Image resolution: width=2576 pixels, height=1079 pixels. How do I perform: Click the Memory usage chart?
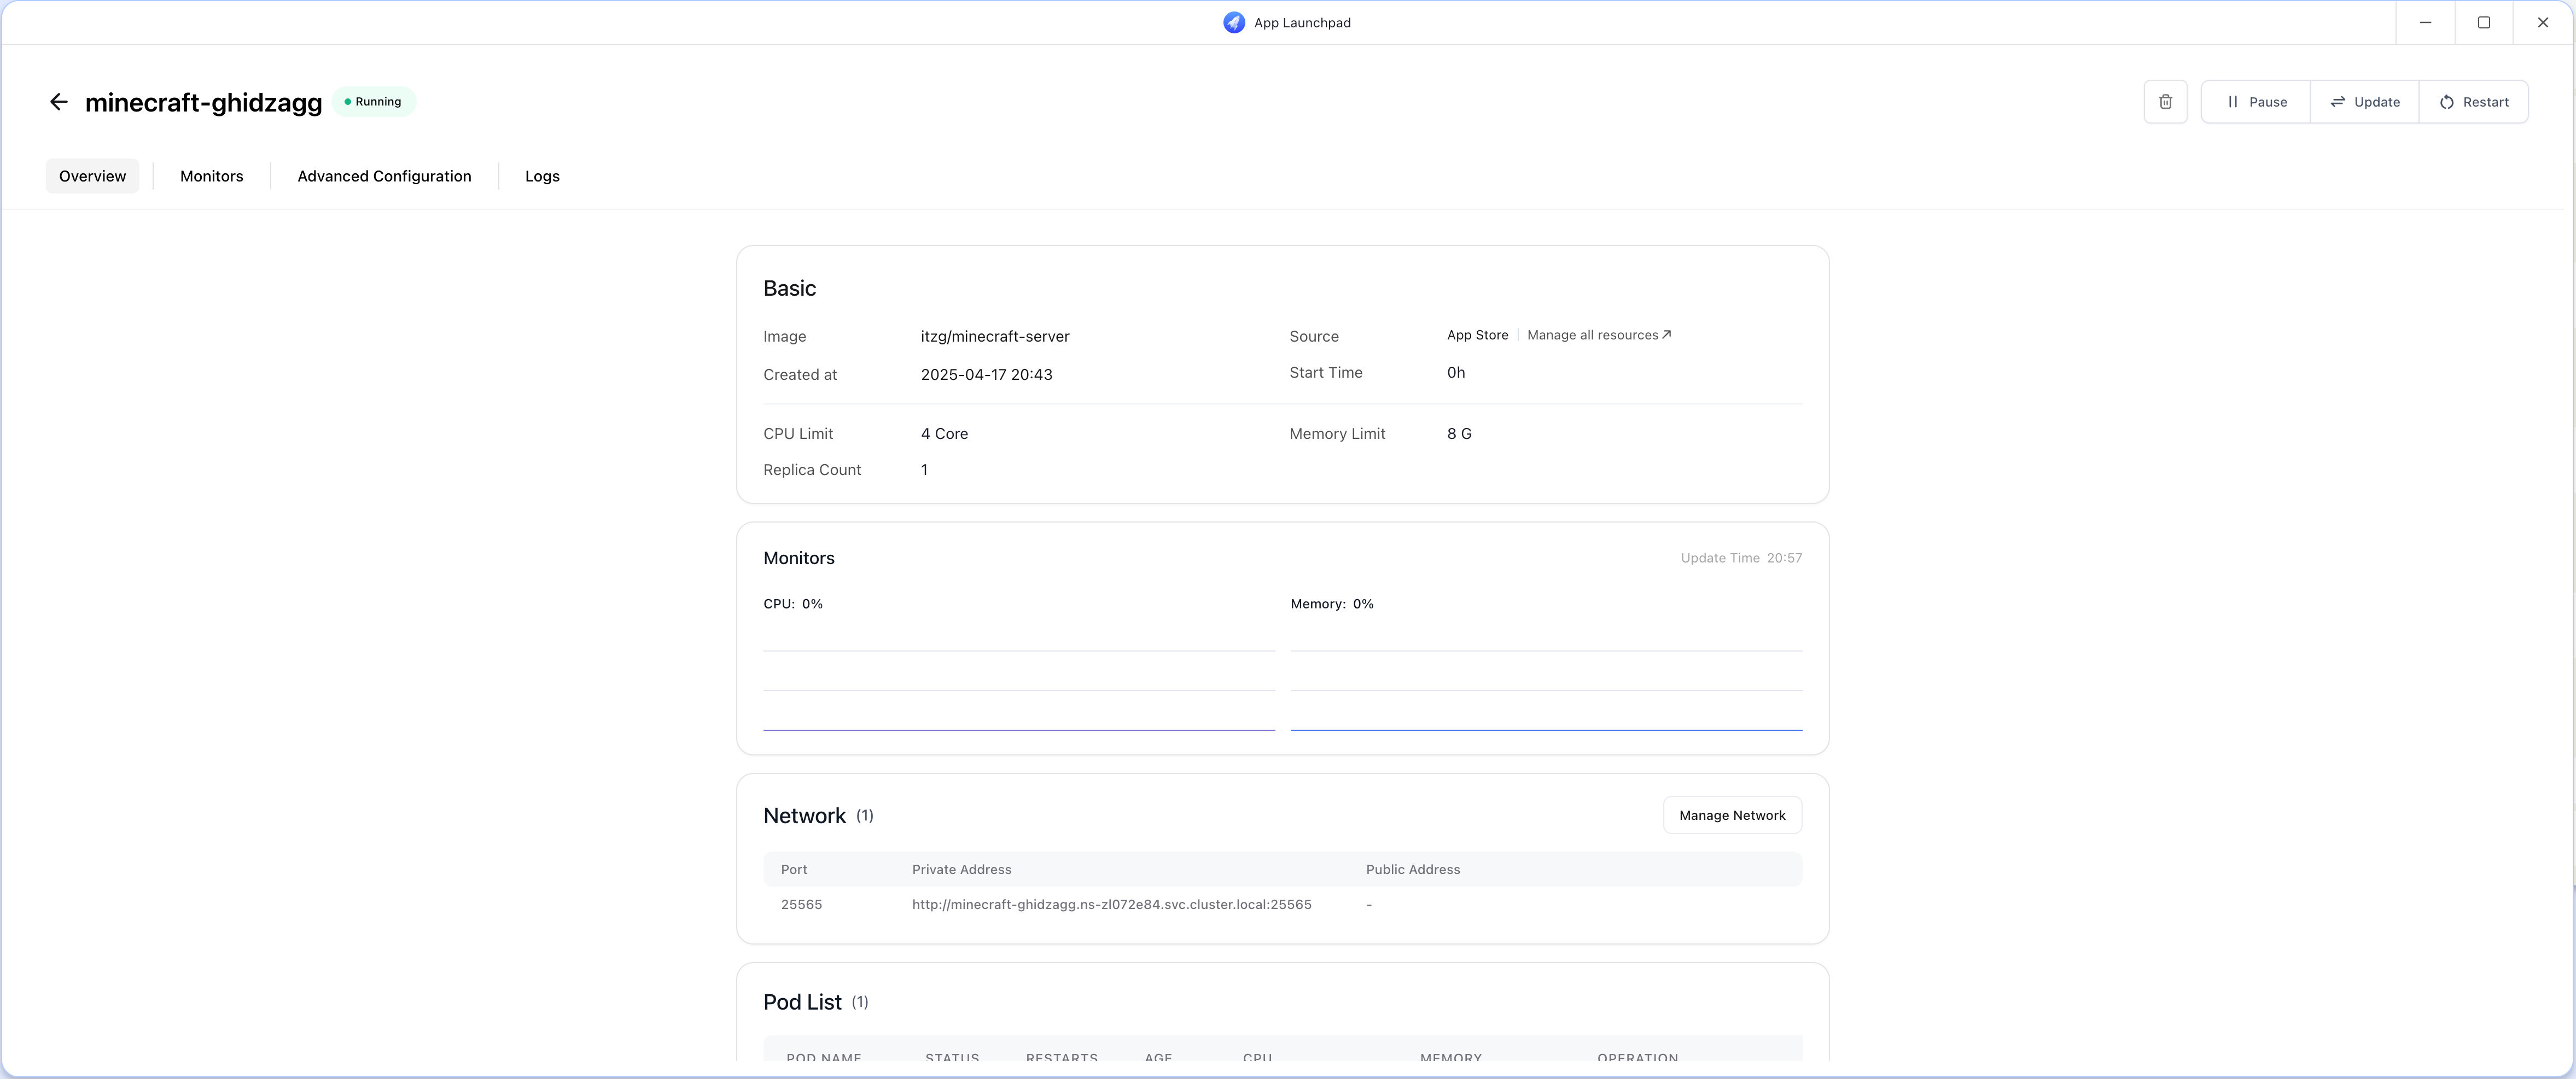[x=1545, y=679]
